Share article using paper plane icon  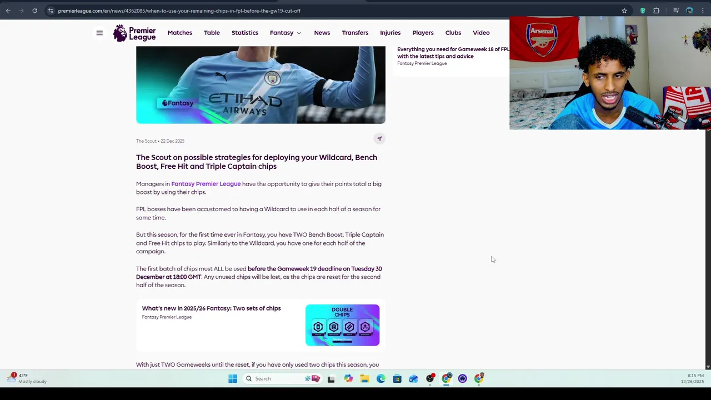point(379,138)
